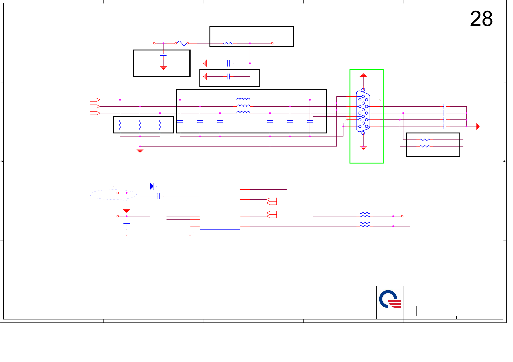
Task: Select the lowest of three input port arrows
Action: click(x=95, y=113)
